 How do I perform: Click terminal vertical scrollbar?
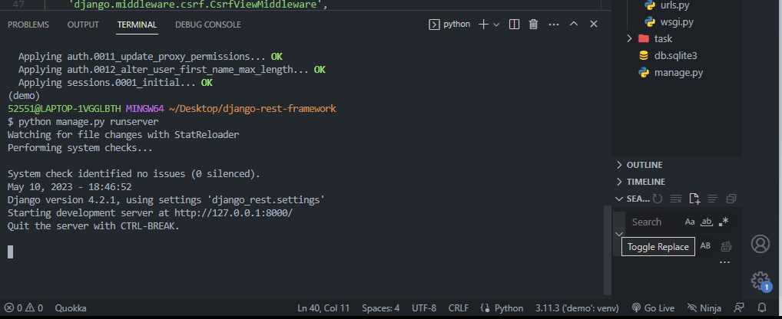607,250
